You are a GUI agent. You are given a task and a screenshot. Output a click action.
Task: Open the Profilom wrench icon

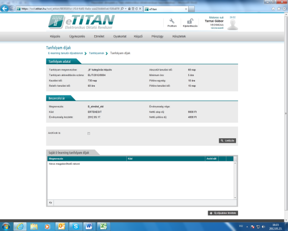click(172, 21)
